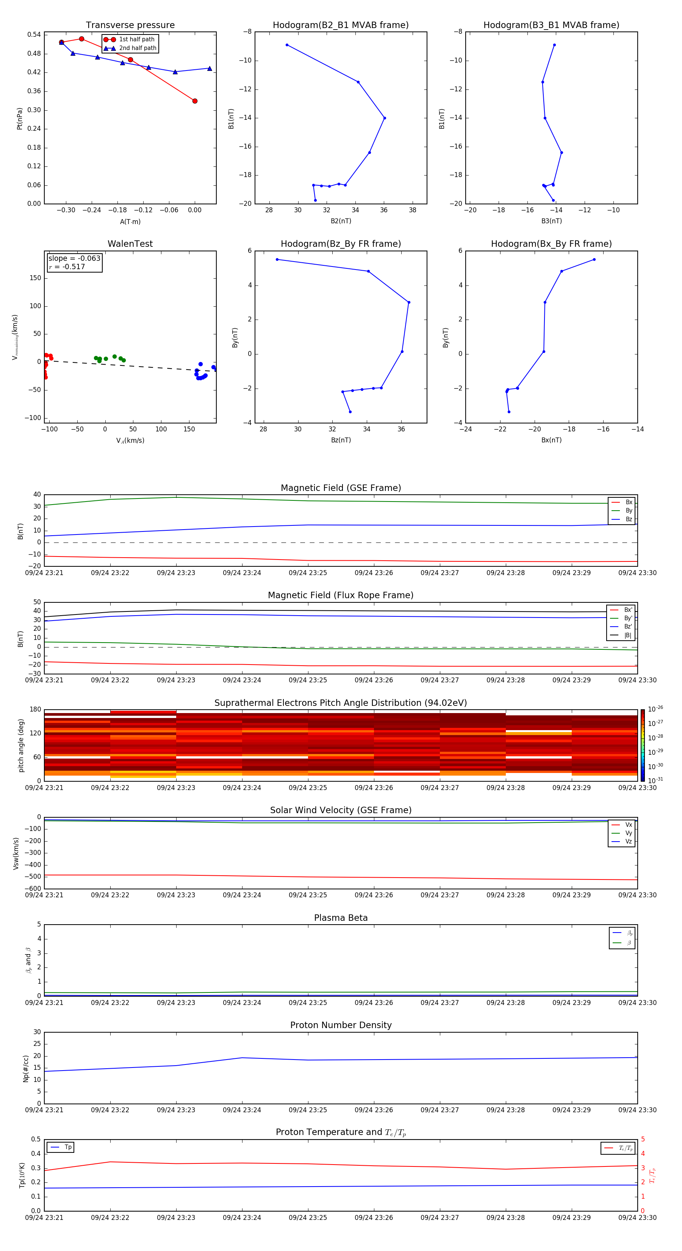This screenshot has height=1251, width=682.
Task: Click 'Bz' in the GSE magnetic field legend
Action: tap(622, 519)
